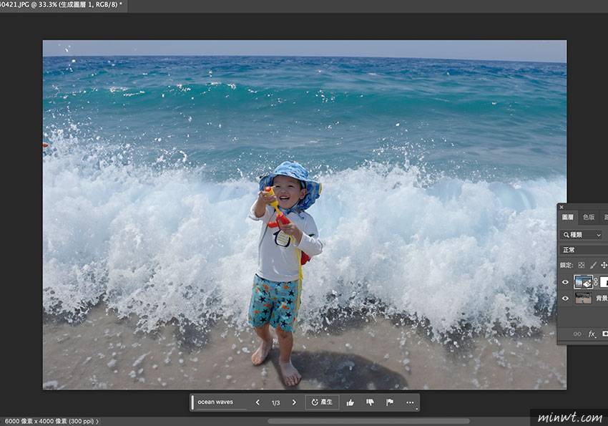Viewport: 608px width, 426px height.
Task: Click the 產生 generate button
Action: pos(322,402)
